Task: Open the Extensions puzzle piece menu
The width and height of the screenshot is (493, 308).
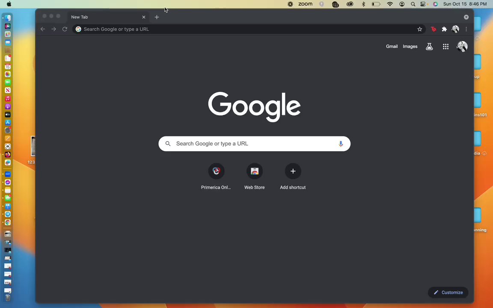Action: pos(444,29)
